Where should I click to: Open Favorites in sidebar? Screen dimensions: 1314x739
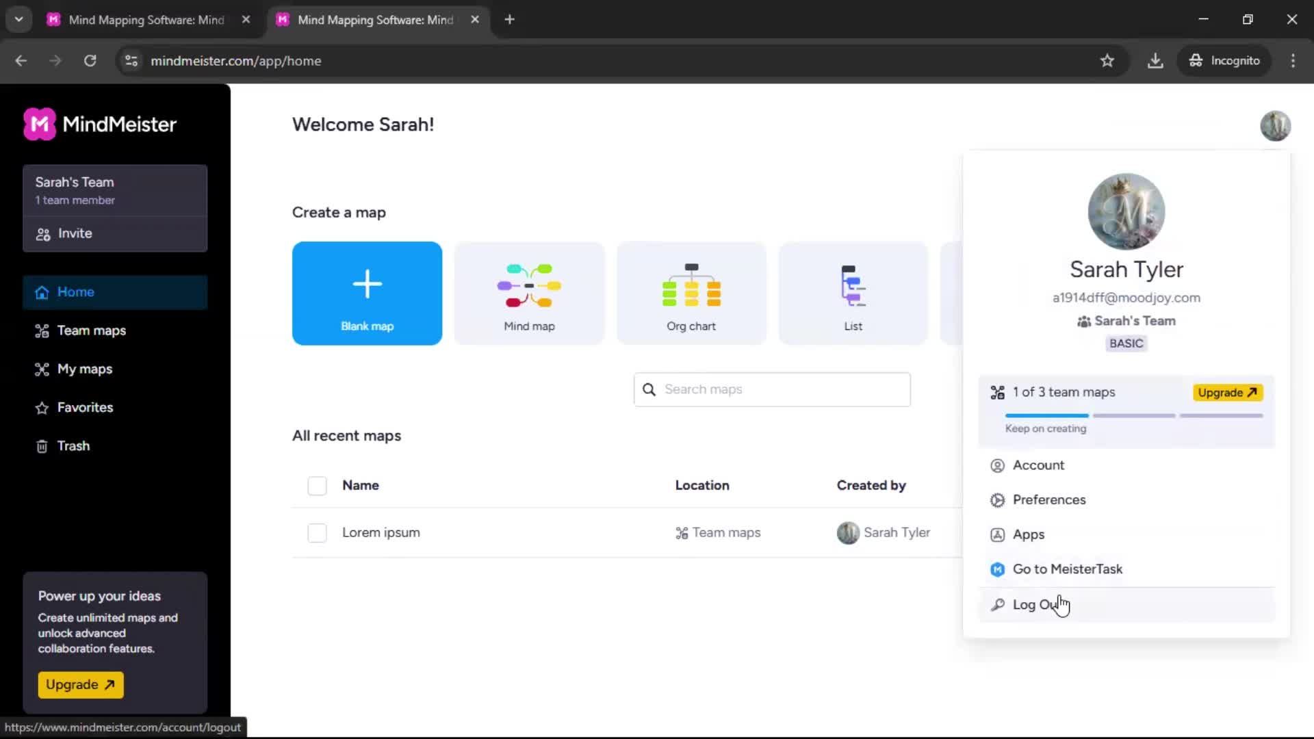point(115,408)
